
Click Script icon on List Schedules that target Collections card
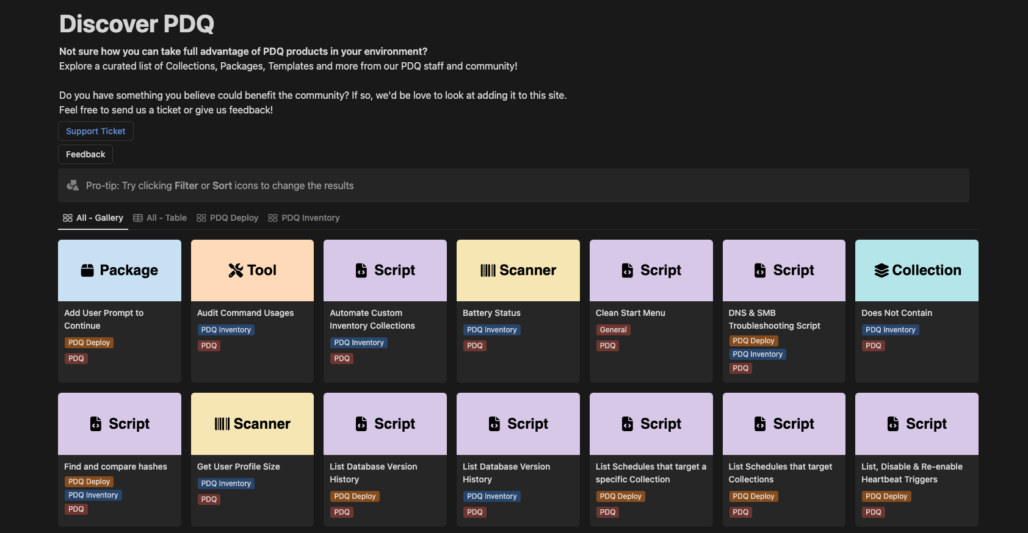coord(760,424)
